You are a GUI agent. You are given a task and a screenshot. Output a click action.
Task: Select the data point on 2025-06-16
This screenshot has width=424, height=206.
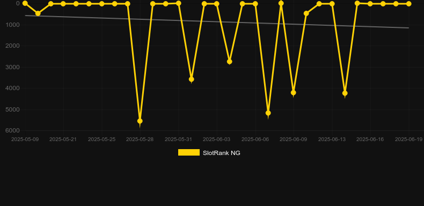(x=370, y=4)
